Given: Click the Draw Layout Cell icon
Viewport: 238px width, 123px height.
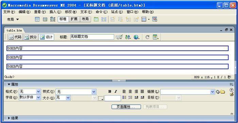Looking at the screenshot, I should tap(104, 19).
